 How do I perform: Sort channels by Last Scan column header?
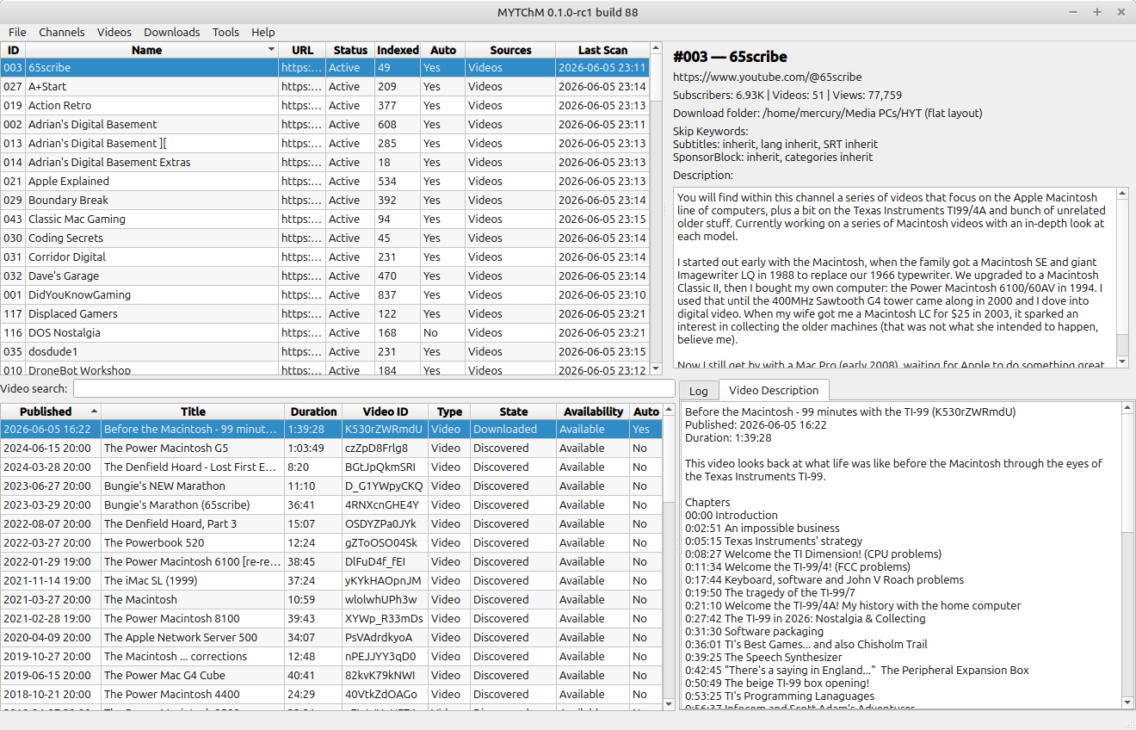pos(602,50)
